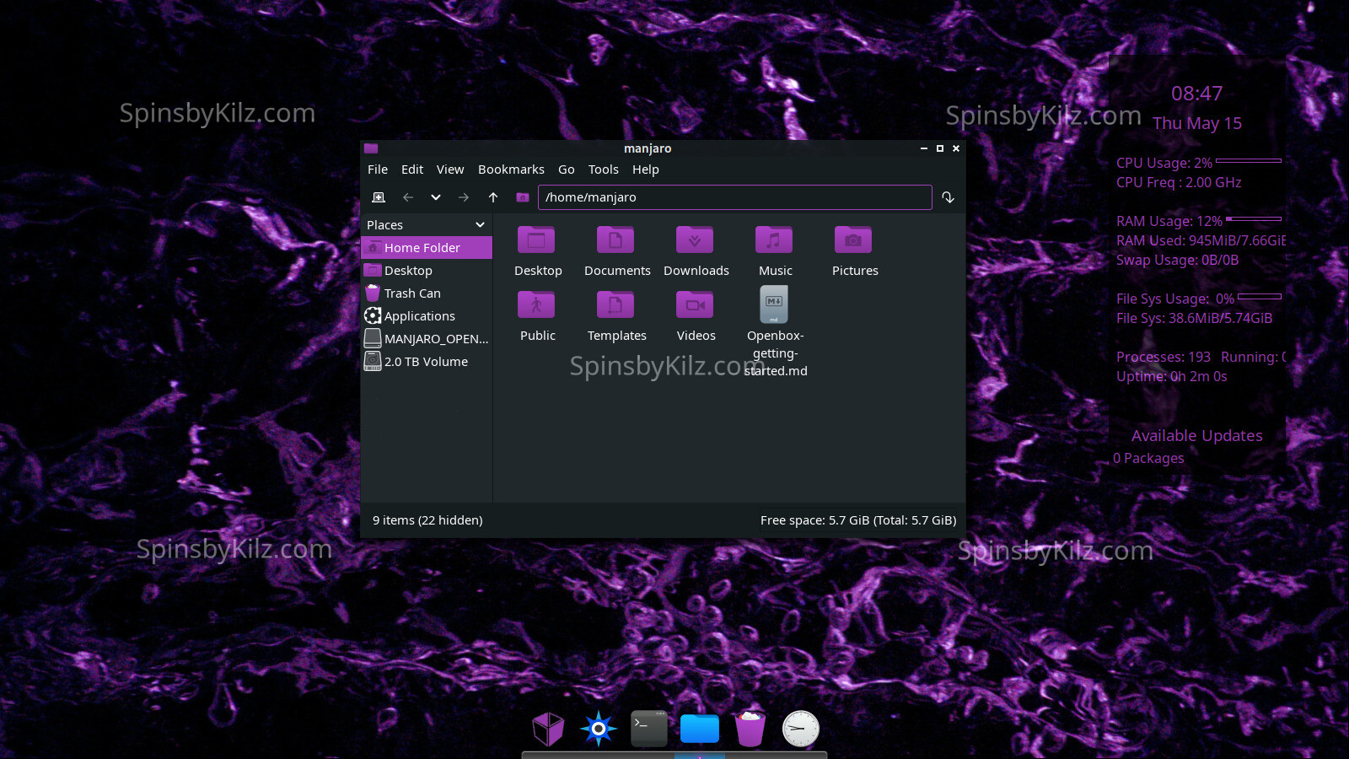Open the purple cube dock launcher
This screenshot has width=1349, height=759.
click(x=548, y=729)
